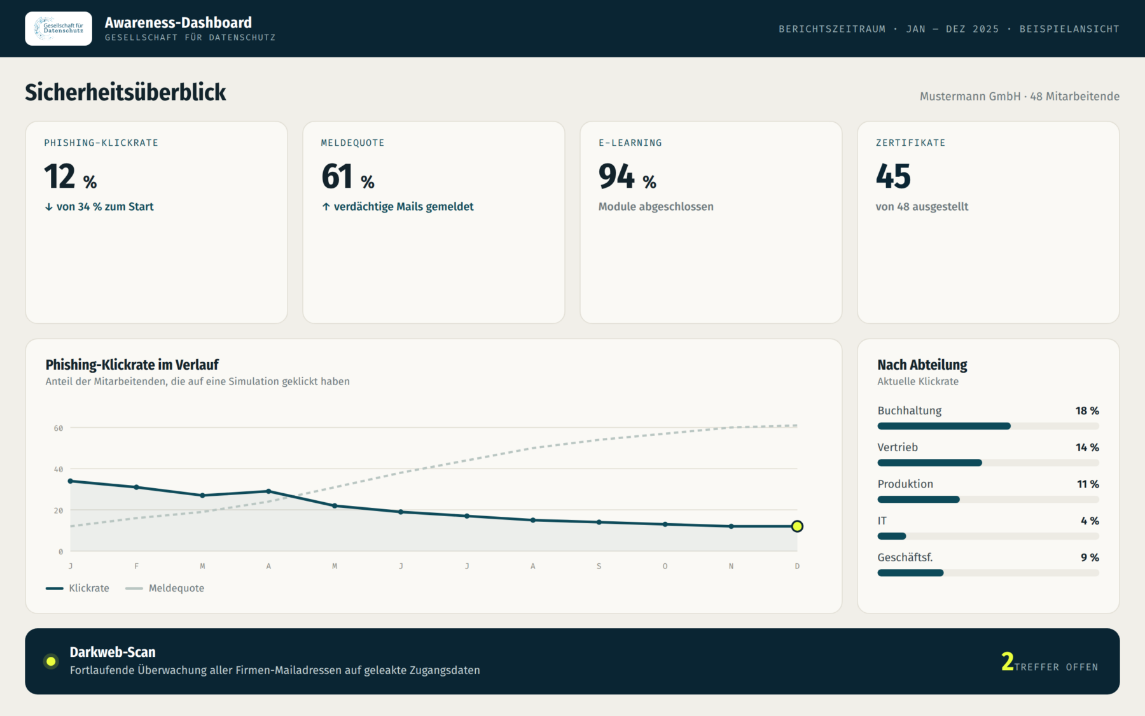Click the Klickrate legend entry
1145x716 pixels.
(78, 588)
